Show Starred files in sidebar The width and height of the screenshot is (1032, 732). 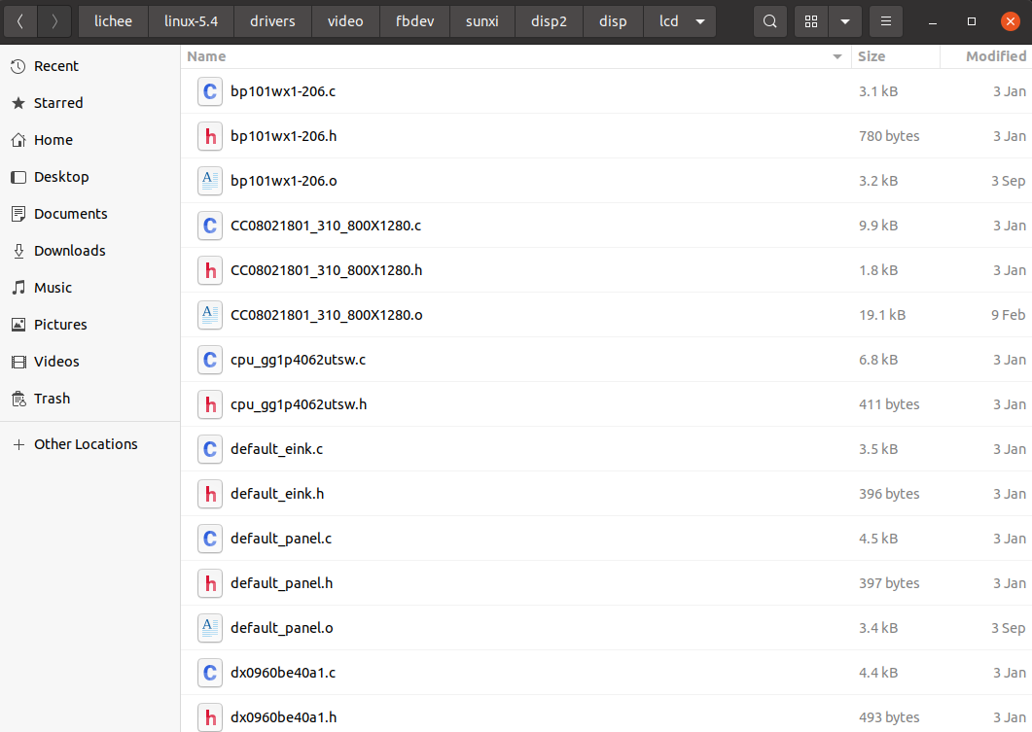click(x=58, y=103)
